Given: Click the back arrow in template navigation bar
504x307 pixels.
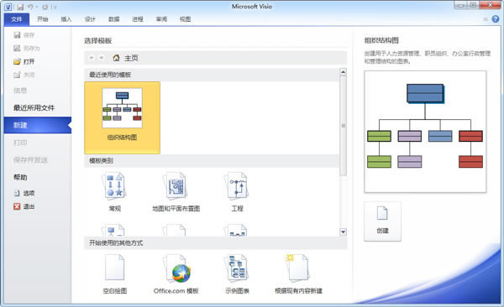Looking at the screenshot, I should [92, 58].
